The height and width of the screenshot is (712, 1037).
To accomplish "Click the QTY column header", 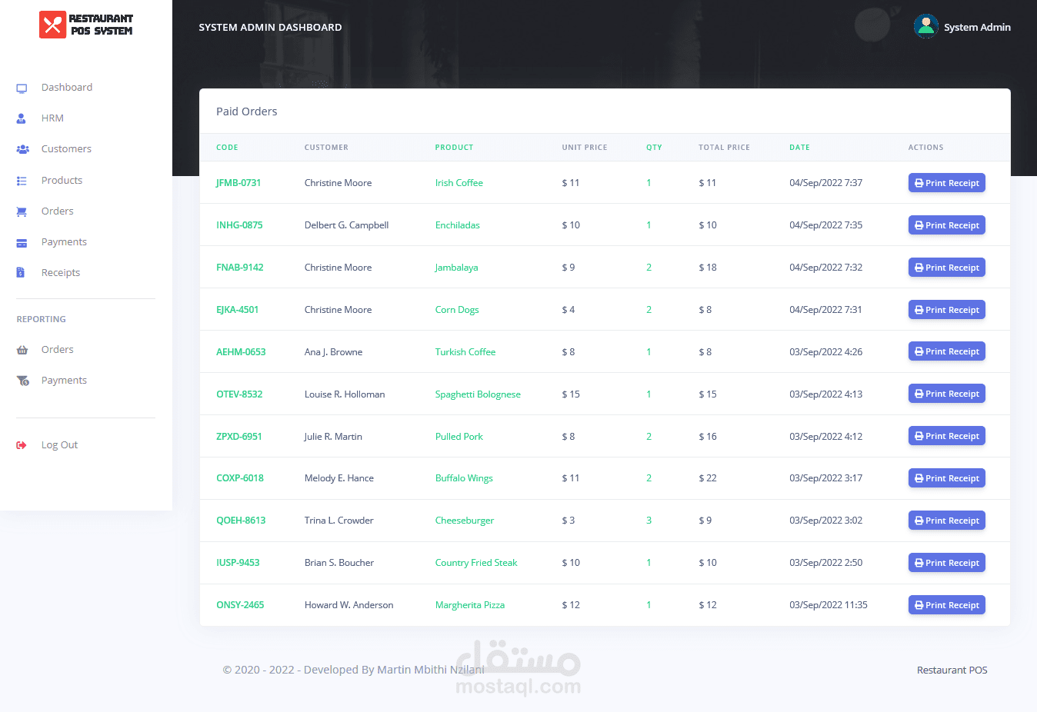I will click(x=654, y=147).
